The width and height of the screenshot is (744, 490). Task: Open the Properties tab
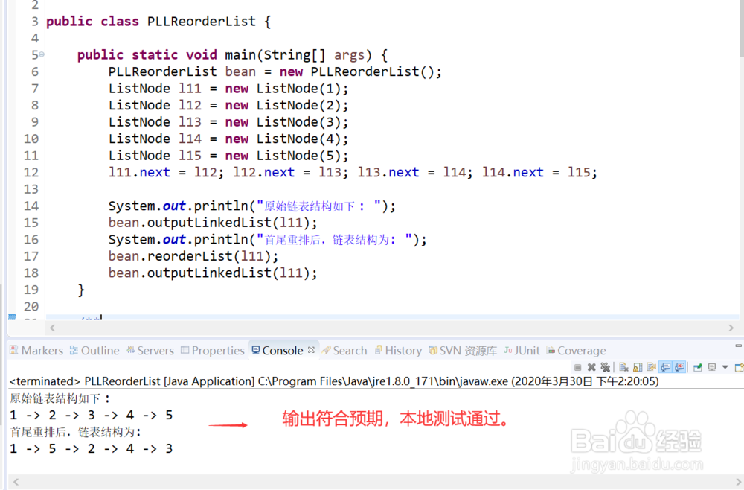[x=213, y=351]
